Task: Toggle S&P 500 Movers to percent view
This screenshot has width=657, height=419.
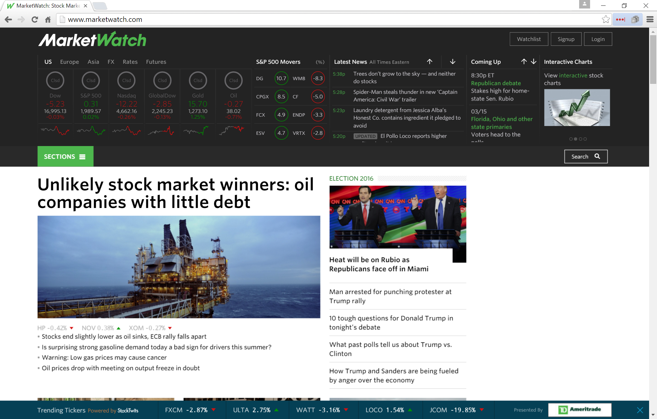Action: click(x=320, y=62)
